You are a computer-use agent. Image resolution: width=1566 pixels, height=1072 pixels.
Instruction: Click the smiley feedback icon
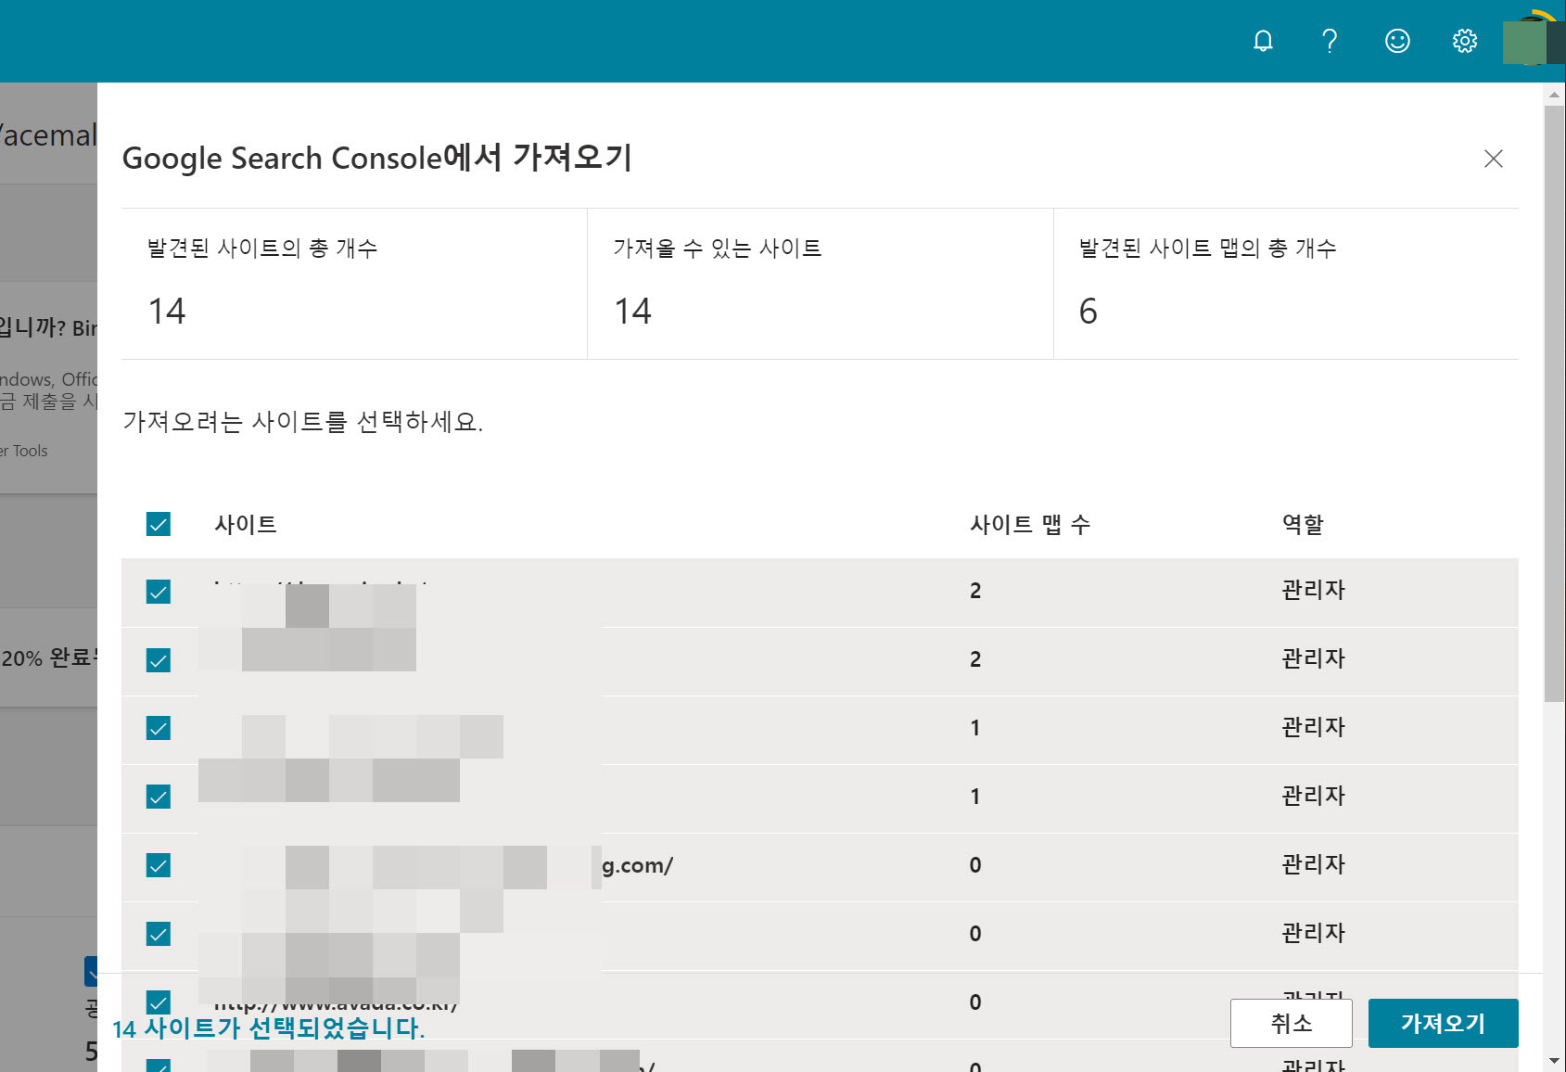(x=1396, y=41)
